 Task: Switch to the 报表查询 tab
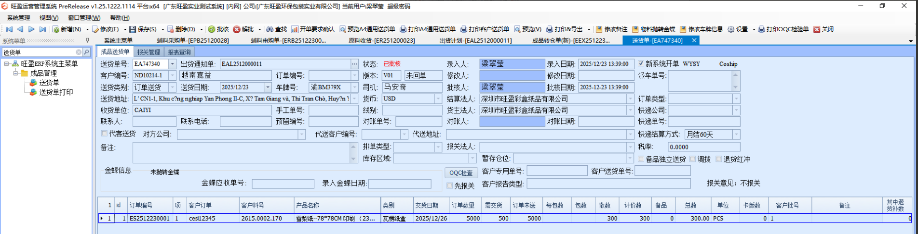(179, 52)
